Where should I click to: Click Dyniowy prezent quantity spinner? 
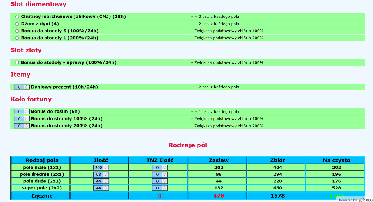(x=27, y=87)
